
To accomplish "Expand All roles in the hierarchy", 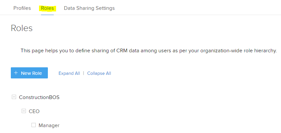I will pos(70,74).
